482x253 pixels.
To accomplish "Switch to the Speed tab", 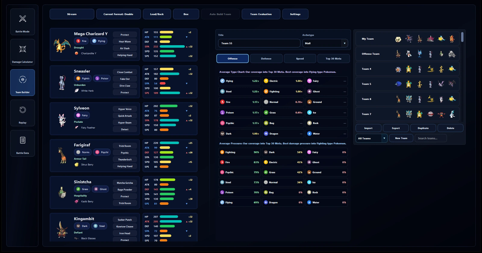I will (x=300, y=59).
